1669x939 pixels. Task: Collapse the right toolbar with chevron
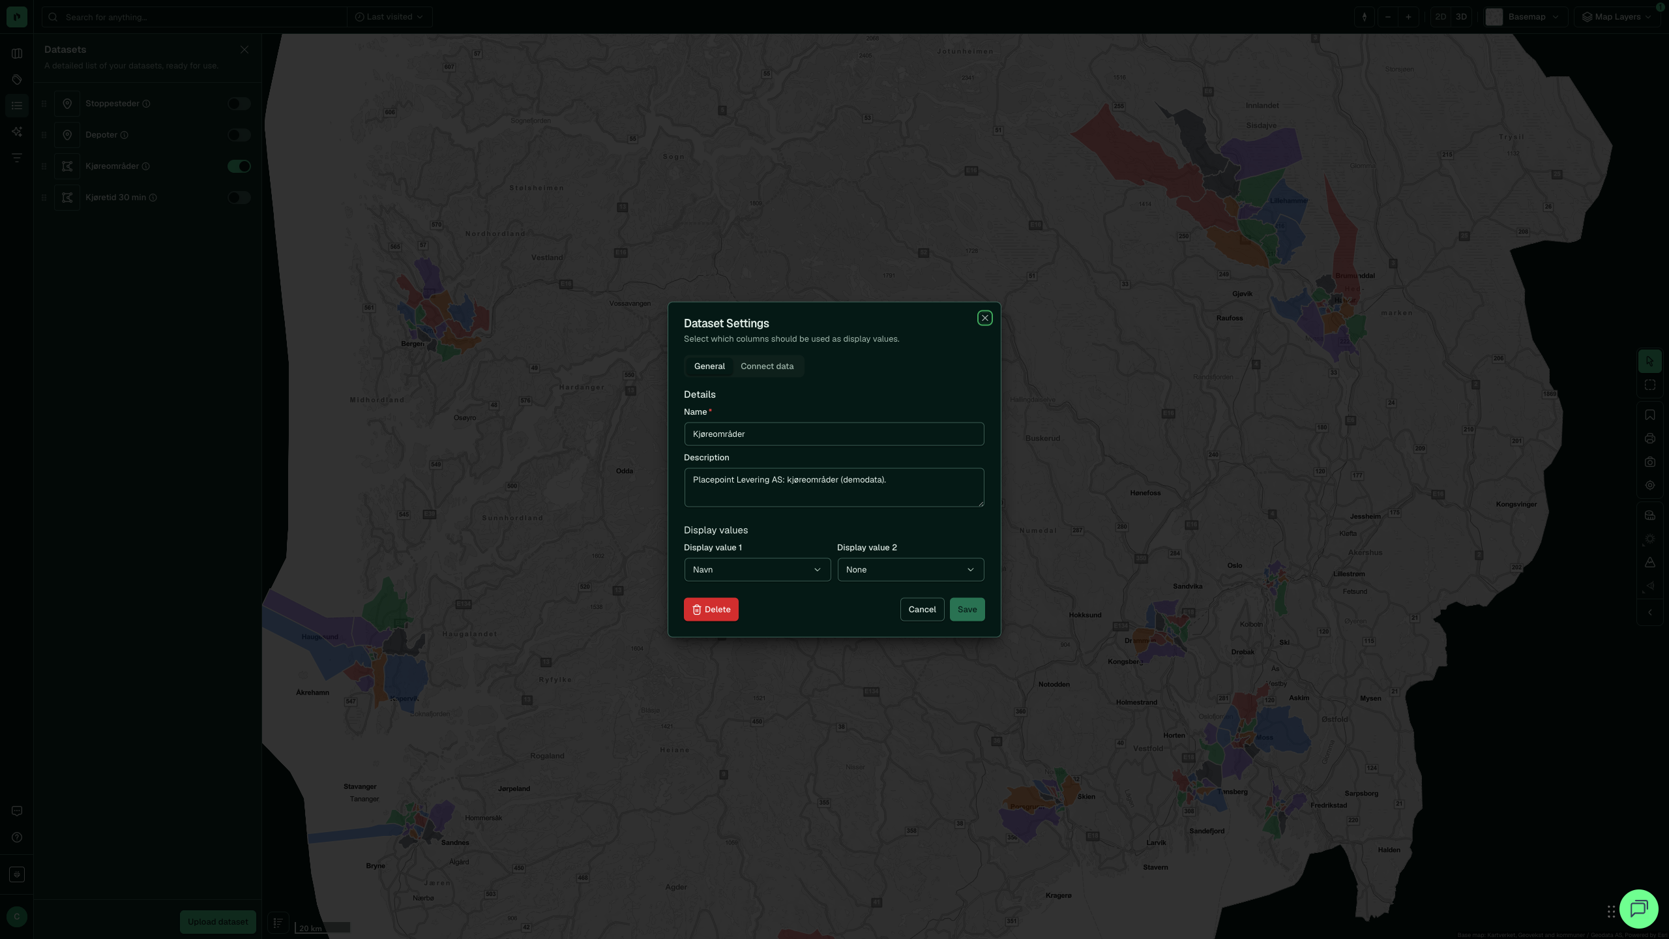(1650, 612)
